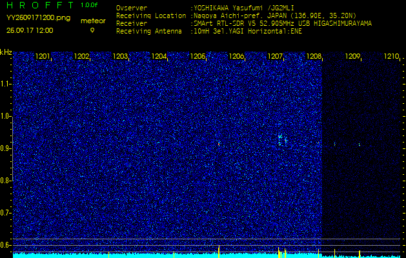Click the 1209 time axis label
The image size is (406, 258).
click(x=352, y=56)
